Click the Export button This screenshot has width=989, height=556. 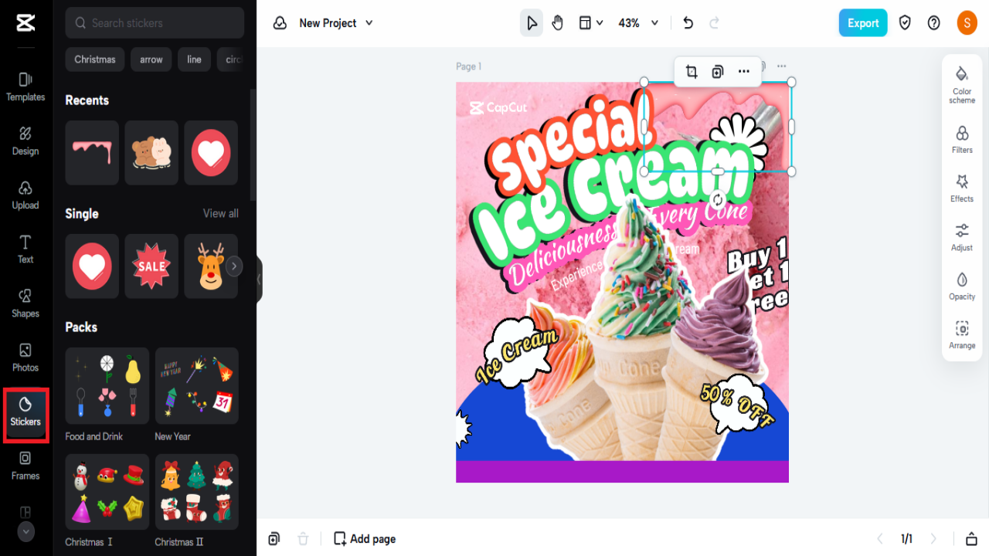[x=863, y=22]
